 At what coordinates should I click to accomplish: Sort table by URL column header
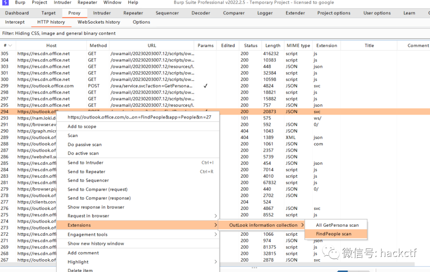pyautogui.click(x=152, y=45)
